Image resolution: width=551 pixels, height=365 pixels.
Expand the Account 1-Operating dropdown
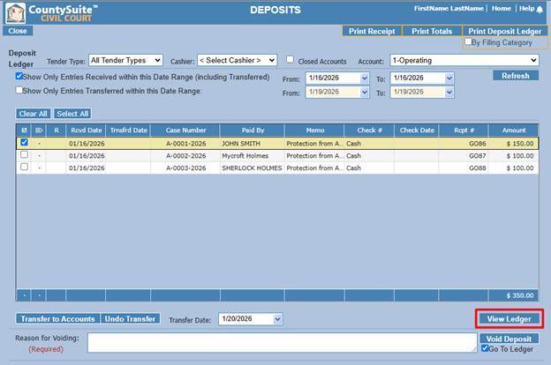coord(464,60)
